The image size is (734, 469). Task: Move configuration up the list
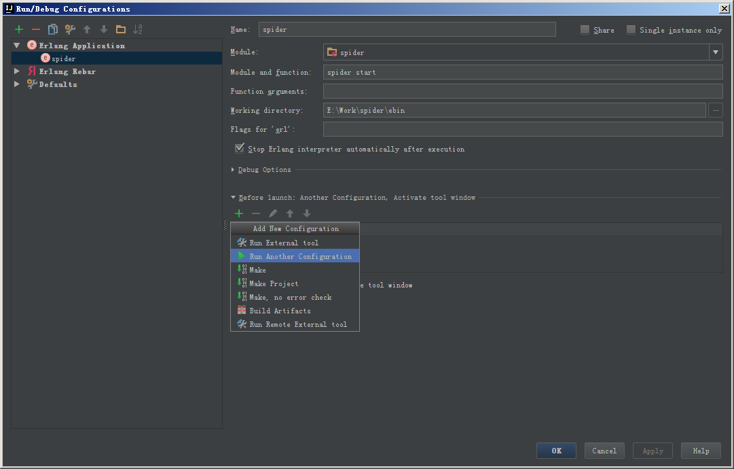(87, 29)
